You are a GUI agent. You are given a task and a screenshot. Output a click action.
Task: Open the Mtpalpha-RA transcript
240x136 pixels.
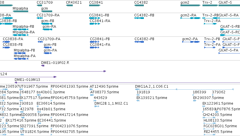point(20,35)
